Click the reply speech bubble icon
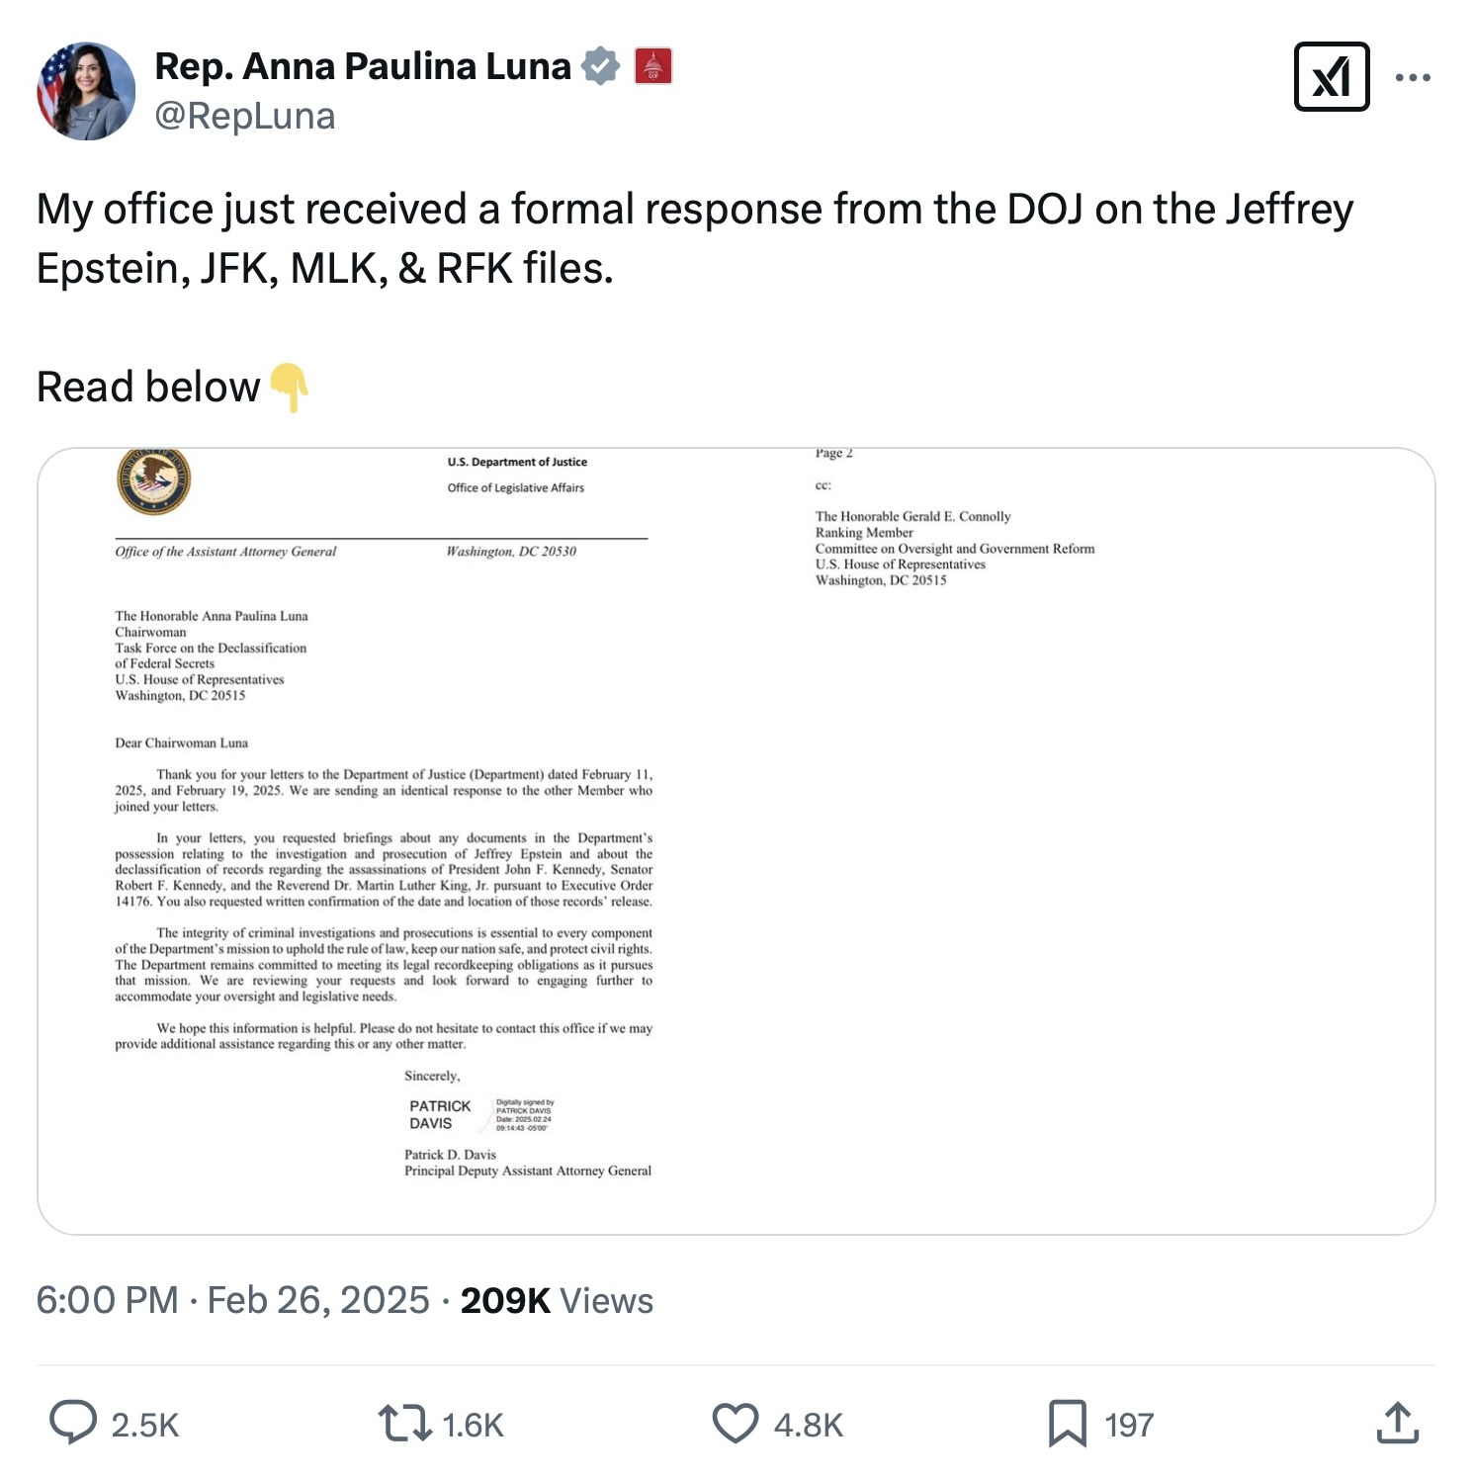Viewport: 1474px width, 1479px height. pos(73,1424)
